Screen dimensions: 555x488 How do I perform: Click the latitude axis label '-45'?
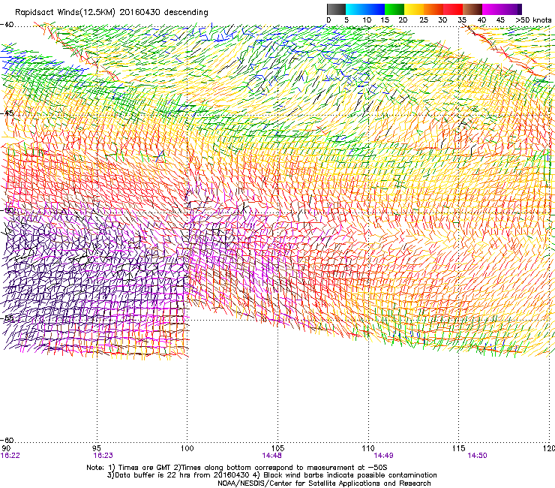tap(7, 113)
